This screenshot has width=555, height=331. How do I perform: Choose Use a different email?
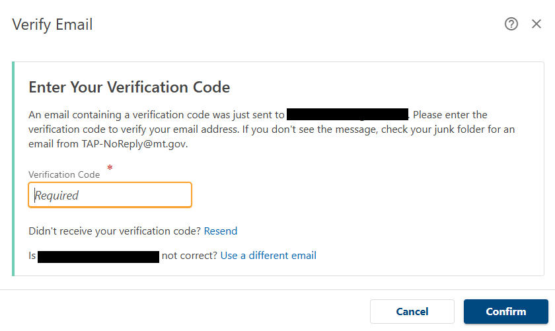pos(268,256)
